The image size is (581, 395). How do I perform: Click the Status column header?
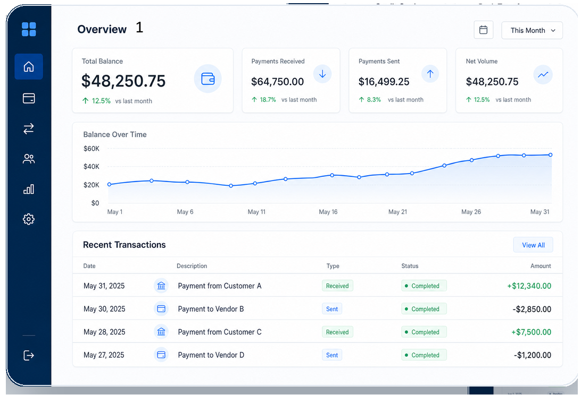(x=410, y=266)
